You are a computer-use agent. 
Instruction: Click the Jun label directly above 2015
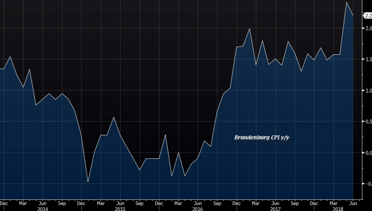click(120, 203)
